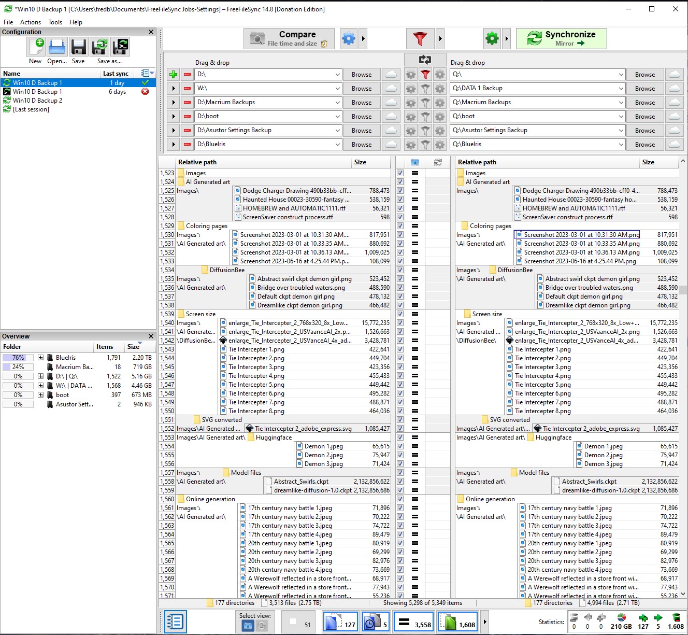Click the 24% Macrium percentage bar

[18, 367]
